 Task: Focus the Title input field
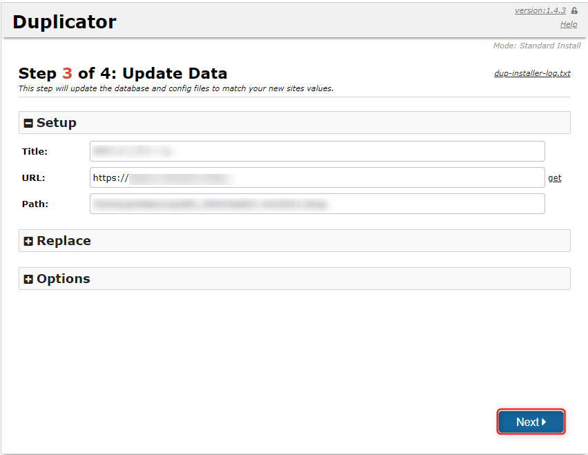317,151
